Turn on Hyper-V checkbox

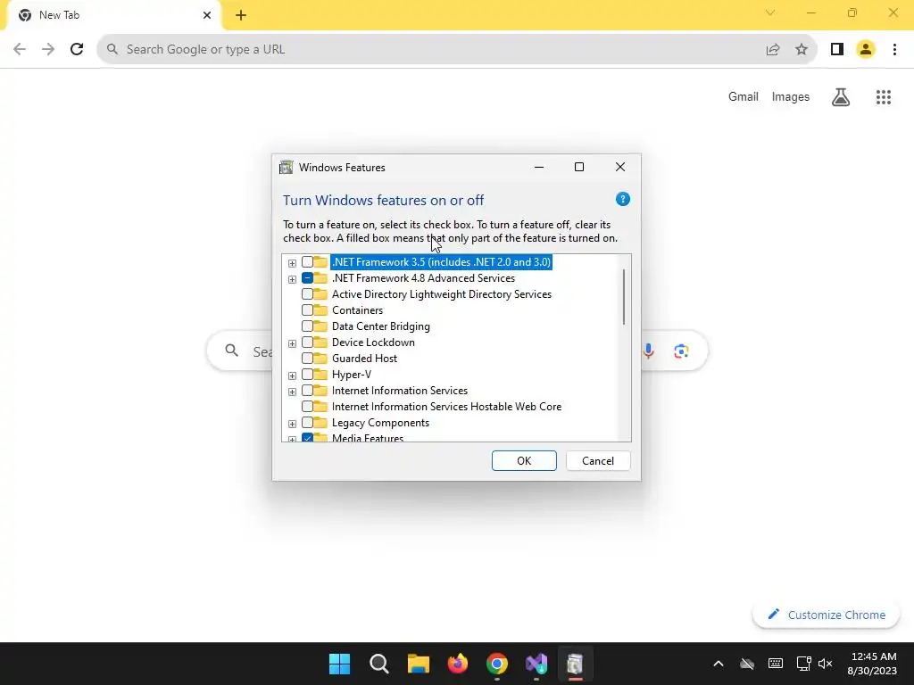307,375
